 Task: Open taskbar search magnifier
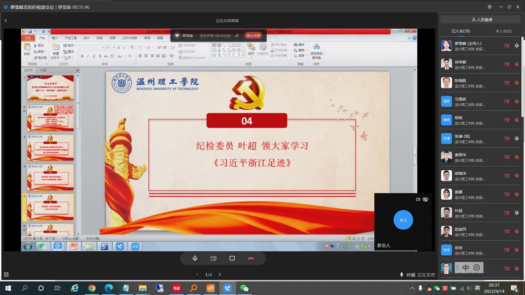pos(25,288)
